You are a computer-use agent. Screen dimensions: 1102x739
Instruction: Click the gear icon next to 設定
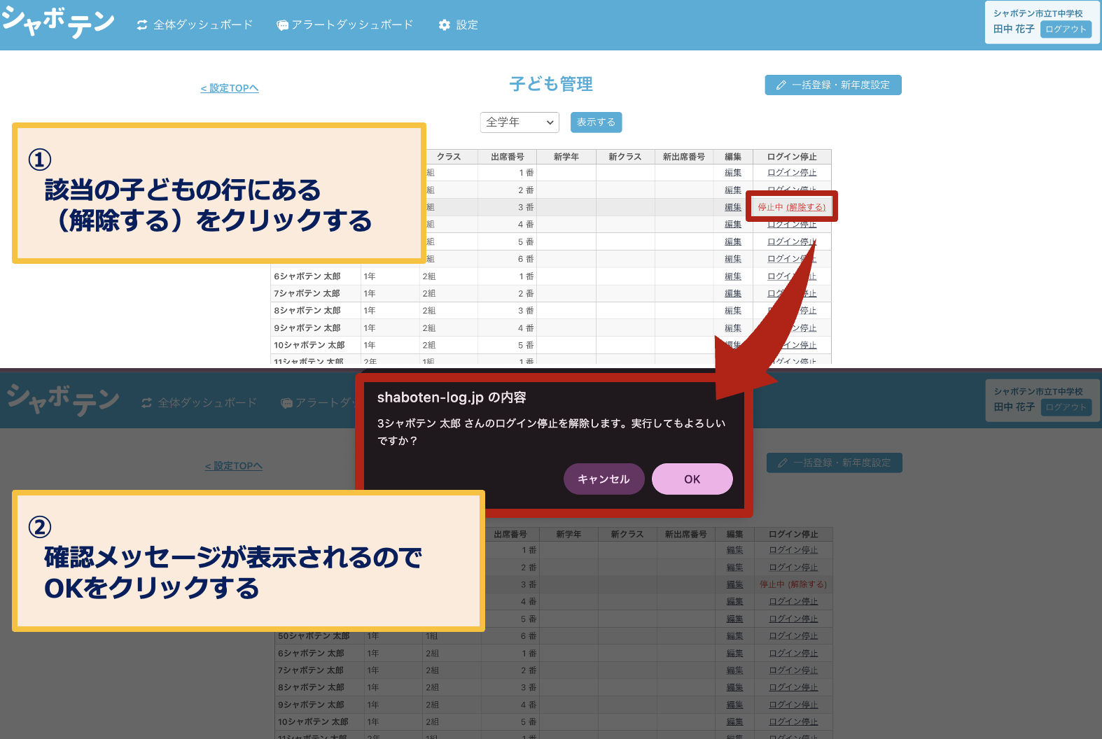click(444, 24)
